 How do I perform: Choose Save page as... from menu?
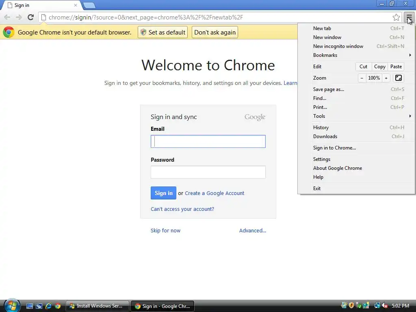coord(362,89)
